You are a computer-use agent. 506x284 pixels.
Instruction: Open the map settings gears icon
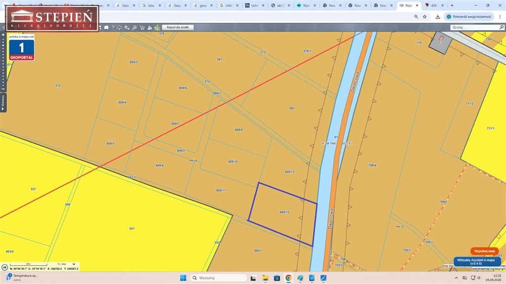pos(127,28)
